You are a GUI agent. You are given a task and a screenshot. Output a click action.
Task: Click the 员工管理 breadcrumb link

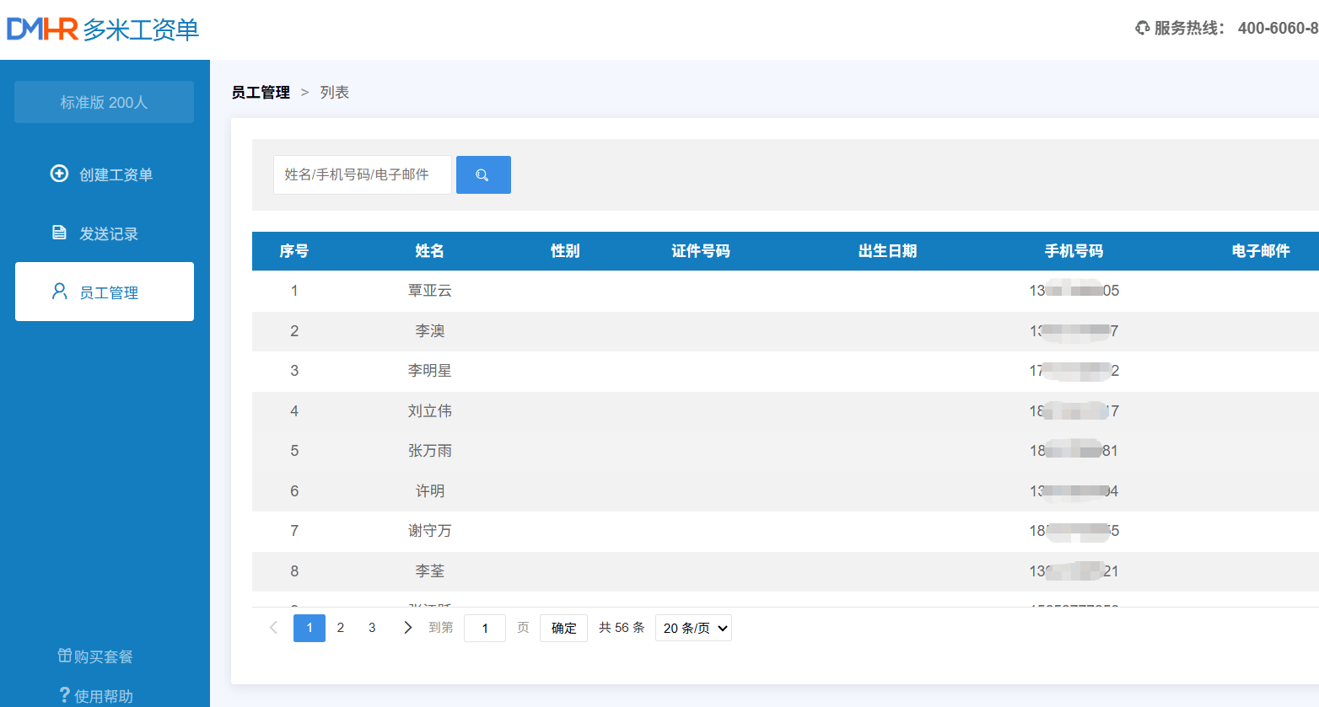pyautogui.click(x=261, y=93)
